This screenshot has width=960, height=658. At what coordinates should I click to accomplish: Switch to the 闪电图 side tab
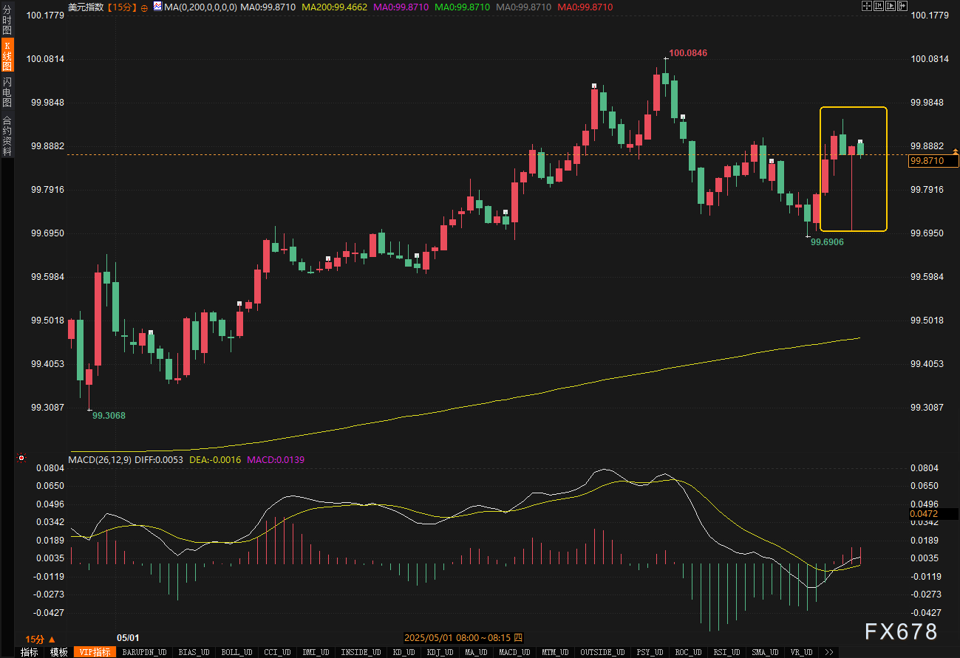7,92
